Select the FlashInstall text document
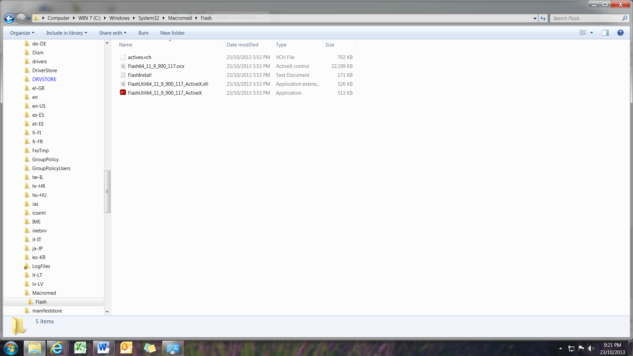633x356 pixels. (x=139, y=75)
